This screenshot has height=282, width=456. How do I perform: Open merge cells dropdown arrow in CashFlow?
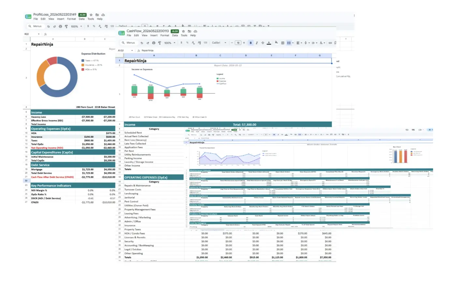[x=292, y=43]
